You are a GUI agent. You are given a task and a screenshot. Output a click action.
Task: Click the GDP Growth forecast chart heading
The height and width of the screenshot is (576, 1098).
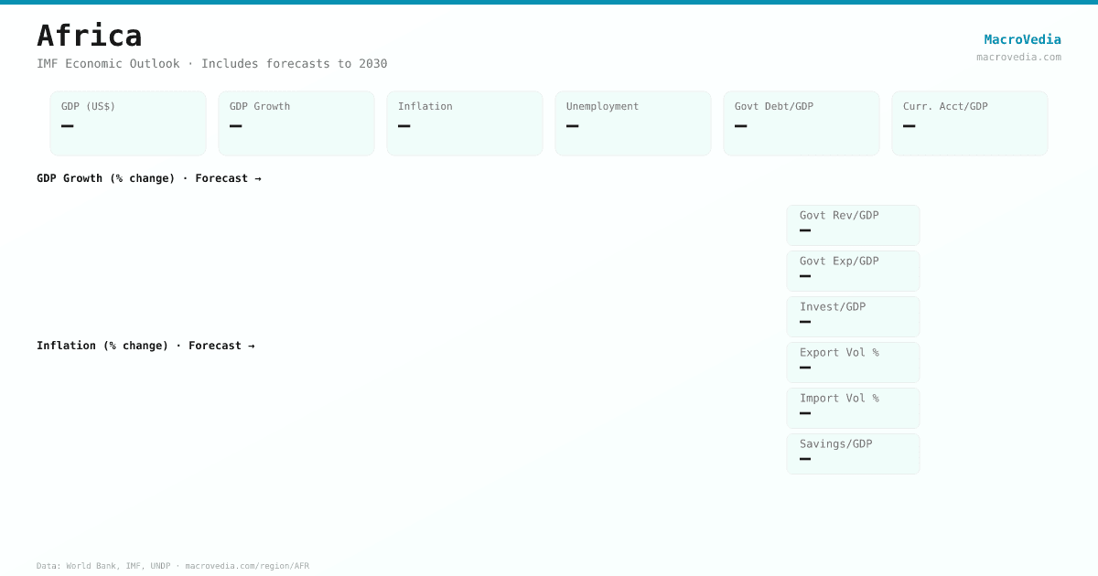pos(149,178)
